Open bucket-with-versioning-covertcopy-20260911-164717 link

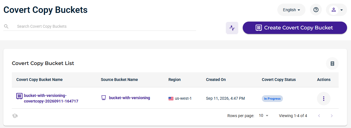click(x=51, y=98)
